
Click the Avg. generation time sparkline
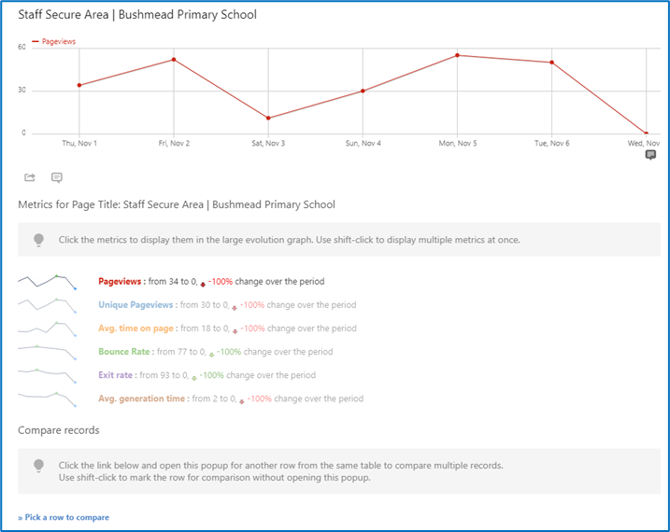tap(48, 399)
